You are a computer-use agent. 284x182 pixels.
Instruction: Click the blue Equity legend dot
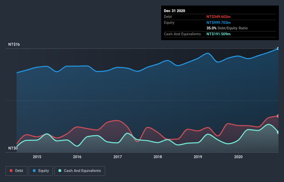tap(34, 171)
